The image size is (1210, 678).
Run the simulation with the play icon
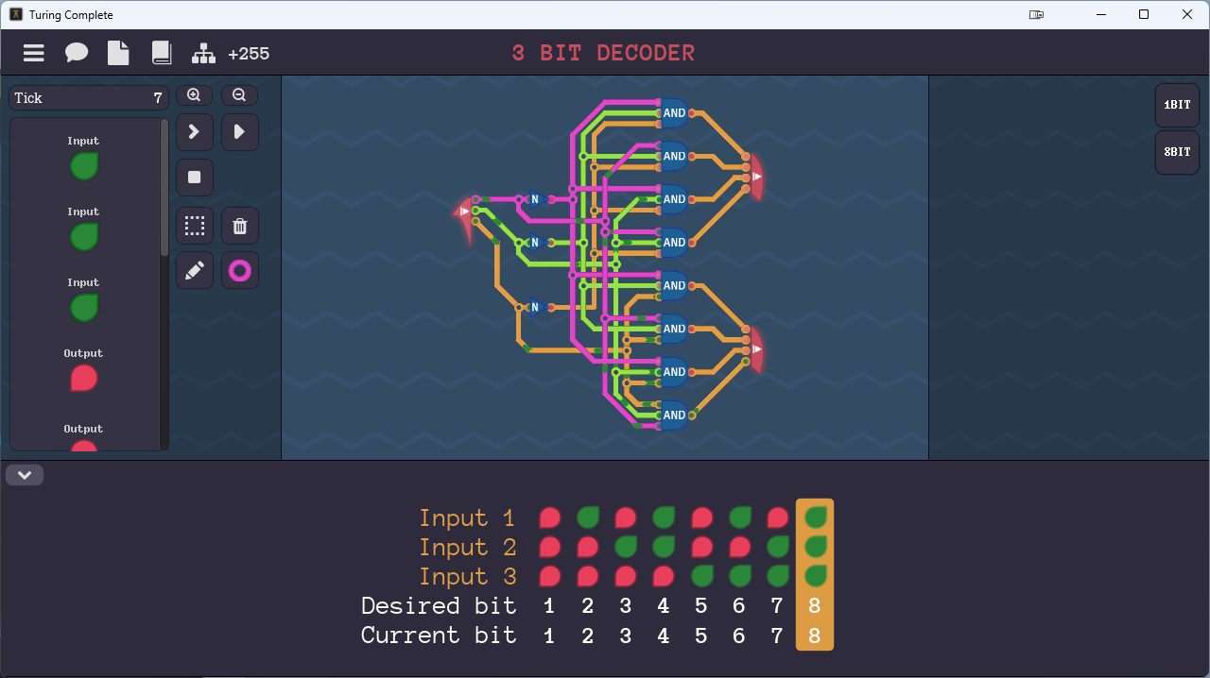pyautogui.click(x=239, y=131)
